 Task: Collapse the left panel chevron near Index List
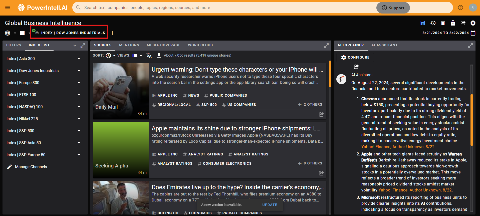click(x=75, y=46)
